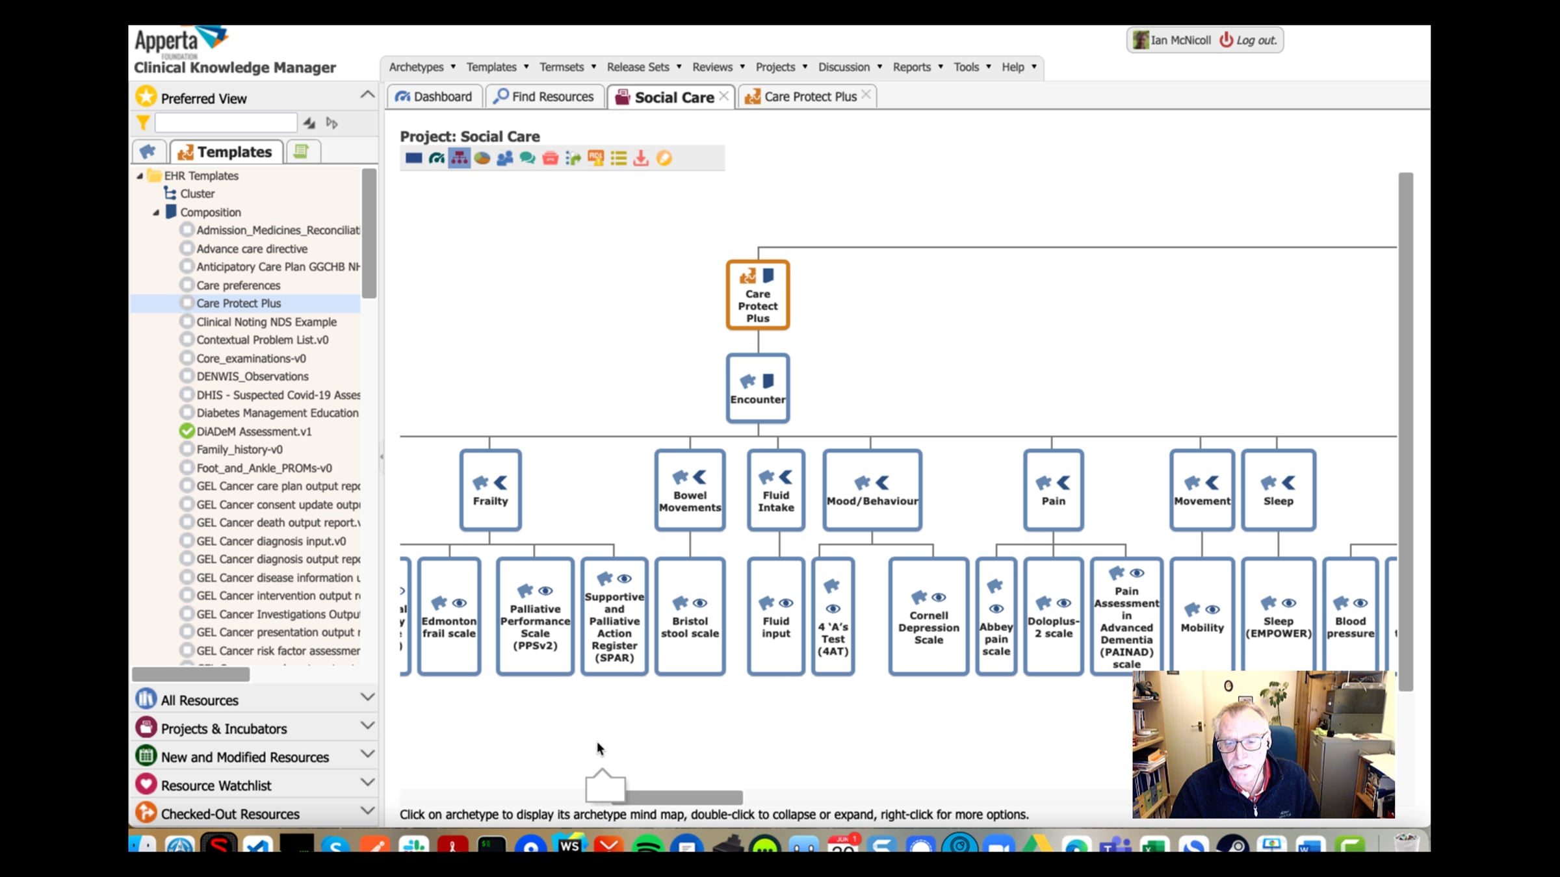1560x877 pixels.
Task: Open the pie chart statistics view
Action: (x=482, y=158)
